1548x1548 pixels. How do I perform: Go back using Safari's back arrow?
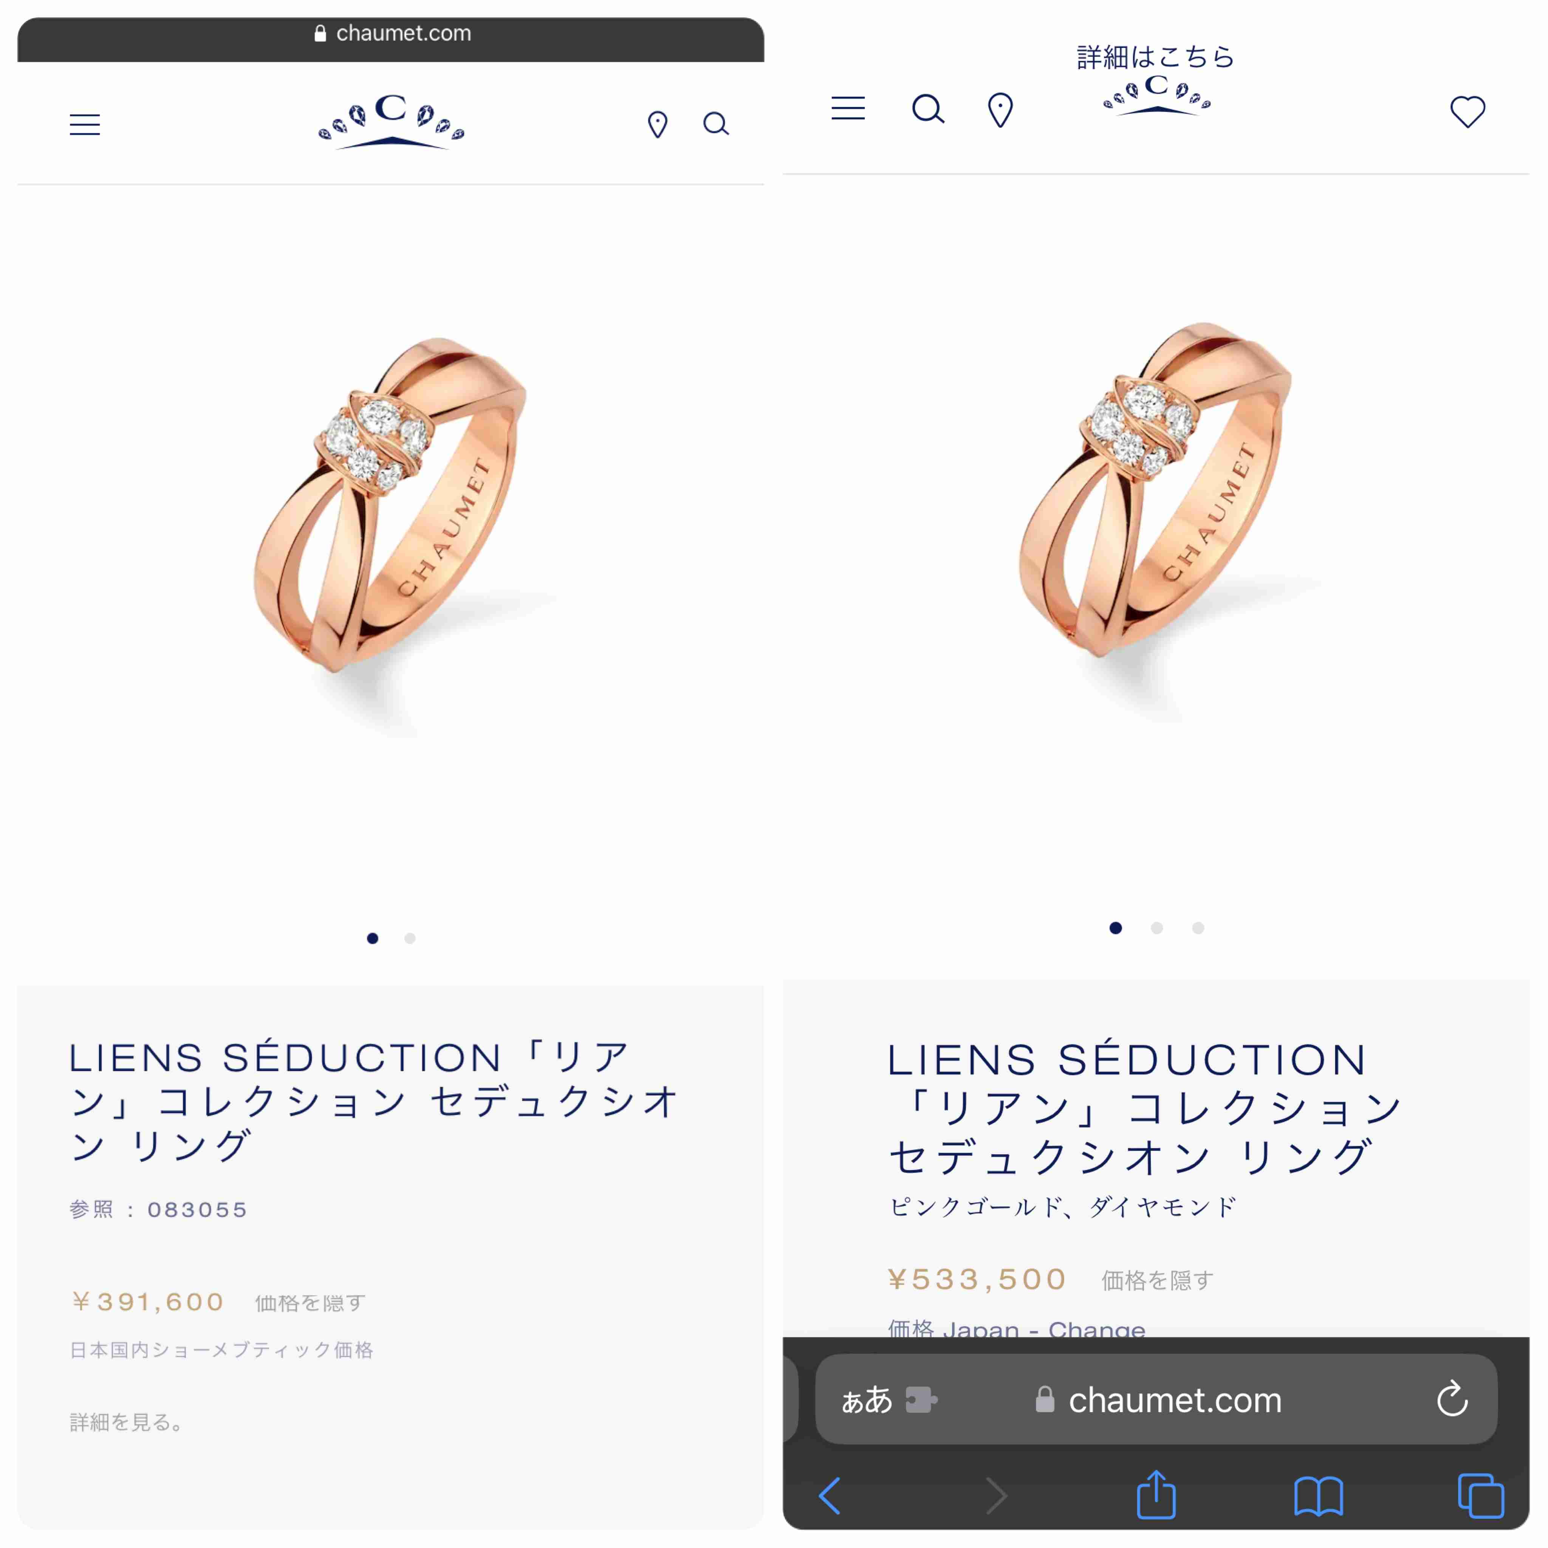(830, 1496)
